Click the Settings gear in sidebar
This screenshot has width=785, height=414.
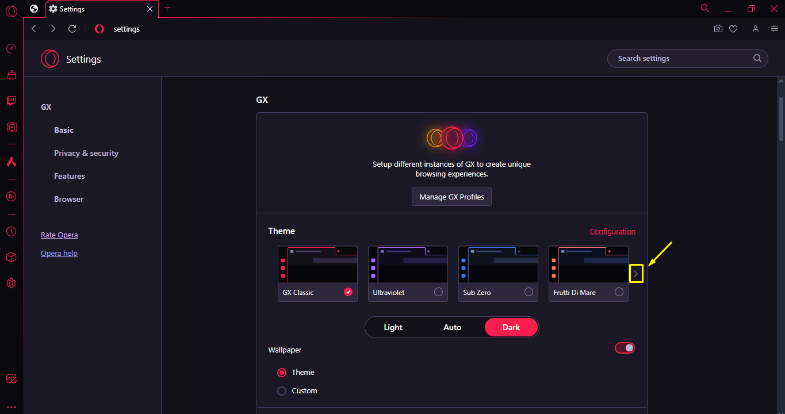tap(11, 283)
